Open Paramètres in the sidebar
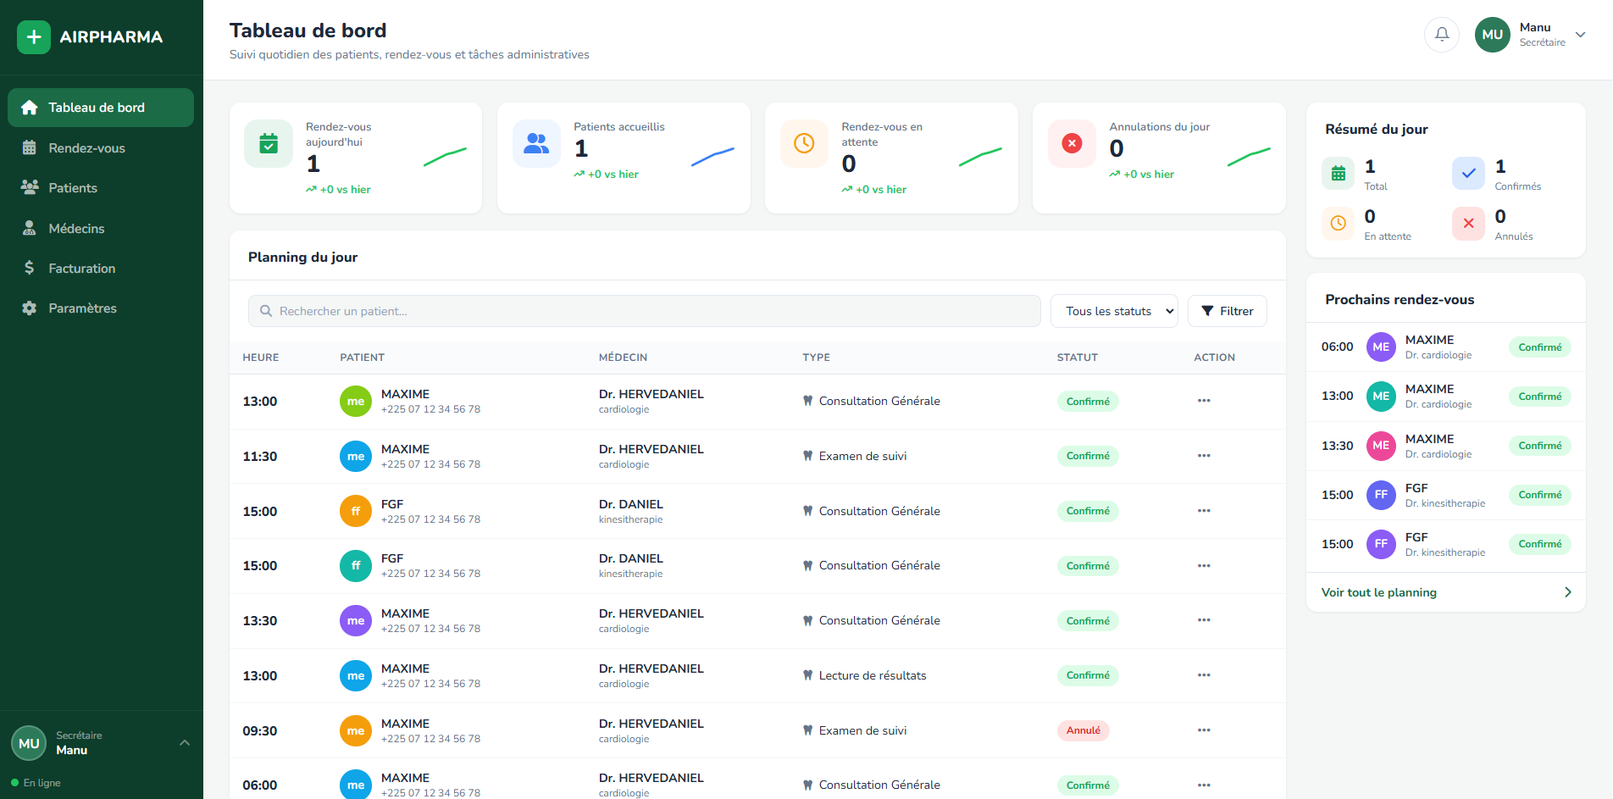The image size is (1613, 799). (101, 308)
